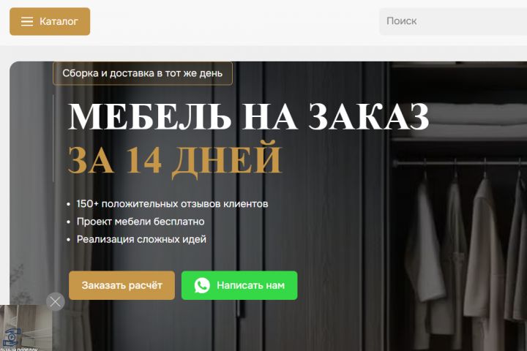Click the МЕБЕЛЬ НА ЗАКАЗ heading
The image size is (527, 351).
[248, 116]
